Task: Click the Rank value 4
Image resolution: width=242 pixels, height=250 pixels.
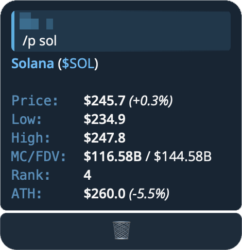Action: [x=88, y=175]
